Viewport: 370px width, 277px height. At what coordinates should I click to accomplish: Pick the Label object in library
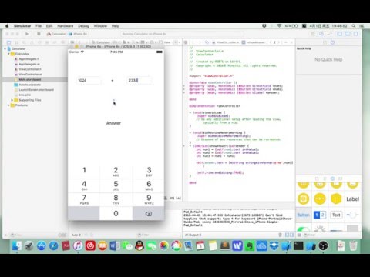[352, 199]
